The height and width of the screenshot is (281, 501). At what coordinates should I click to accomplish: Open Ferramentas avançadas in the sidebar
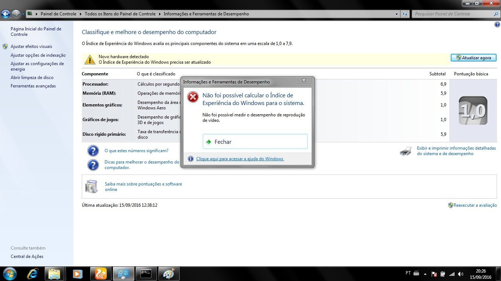tap(33, 86)
